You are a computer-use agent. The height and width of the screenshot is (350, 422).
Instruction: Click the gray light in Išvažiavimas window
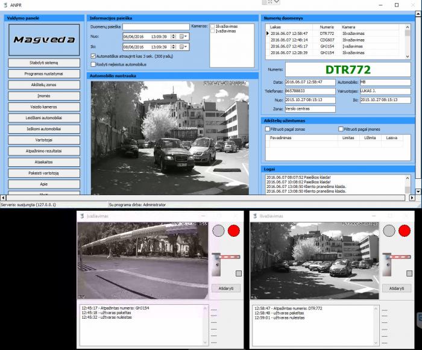coord(388,231)
